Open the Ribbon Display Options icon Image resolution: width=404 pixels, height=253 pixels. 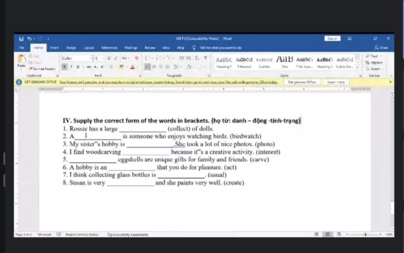click(350, 38)
